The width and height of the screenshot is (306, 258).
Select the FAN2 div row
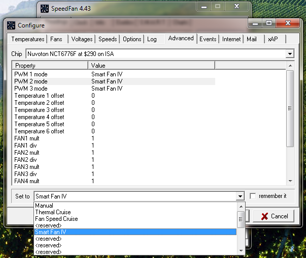pos(114,160)
